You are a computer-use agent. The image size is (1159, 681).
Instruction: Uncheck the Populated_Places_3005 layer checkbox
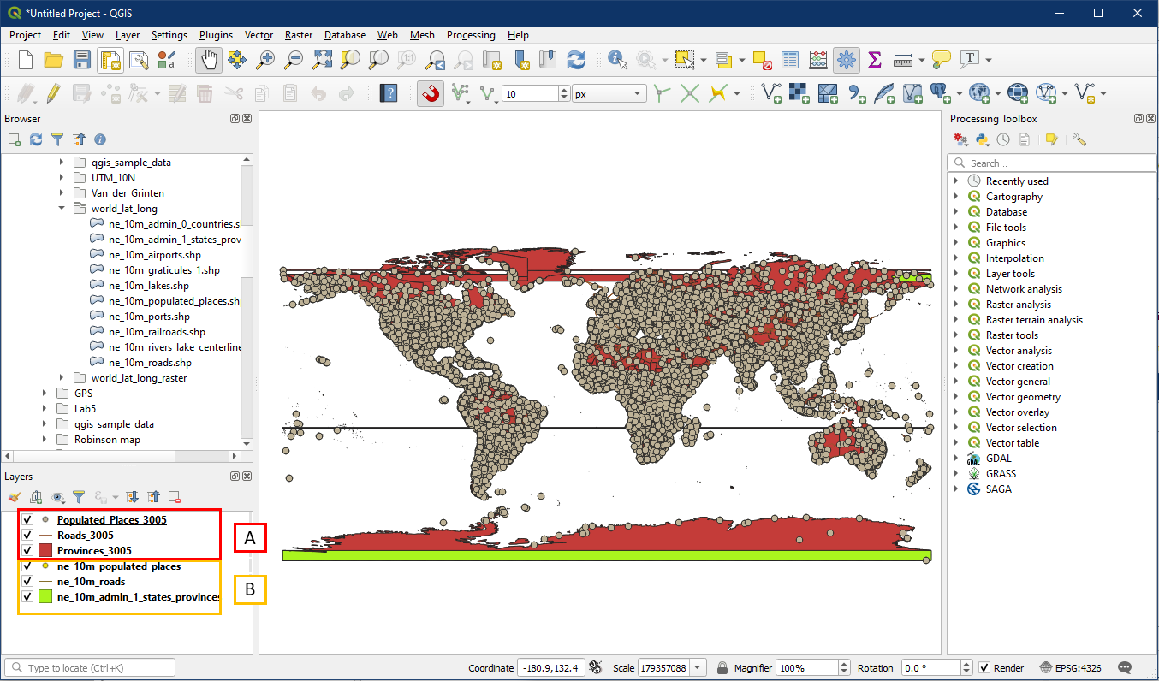27,520
